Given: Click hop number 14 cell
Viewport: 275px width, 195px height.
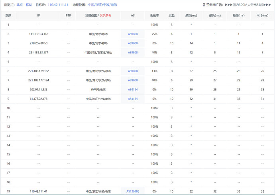Looking at the screenshot, I should [8, 145].
